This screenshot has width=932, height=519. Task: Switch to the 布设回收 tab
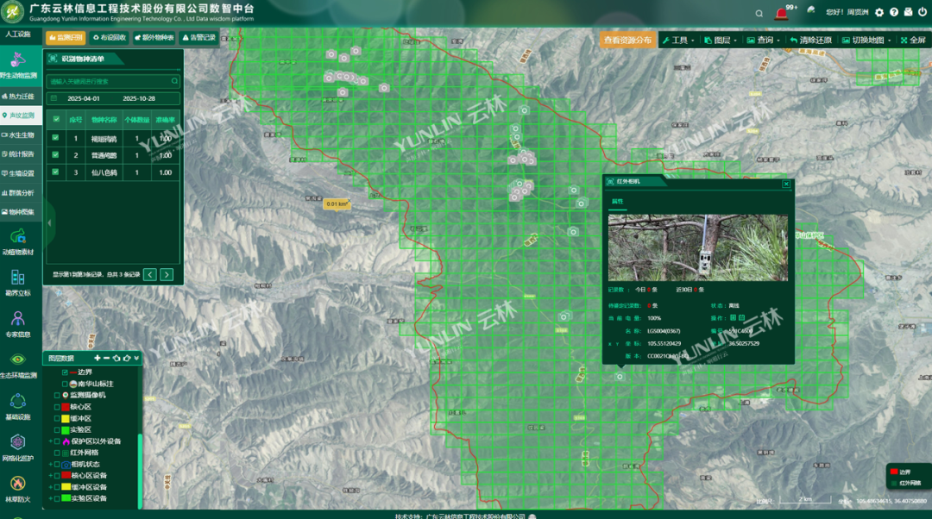(108, 38)
